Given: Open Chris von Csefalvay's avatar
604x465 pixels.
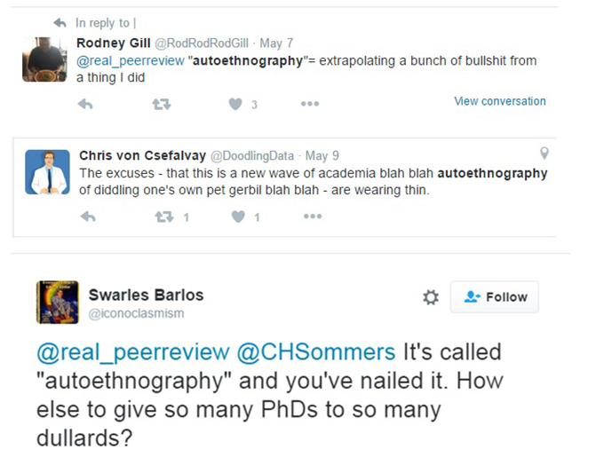Looking at the screenshot, I should pos(47,171).
